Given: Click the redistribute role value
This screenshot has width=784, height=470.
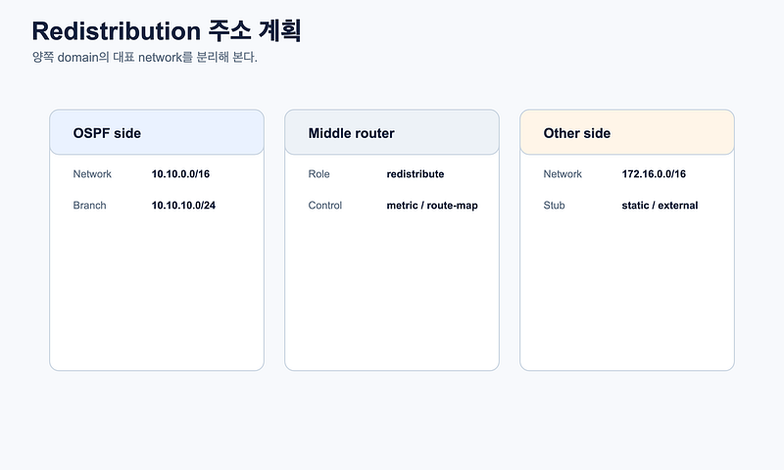Looking at the screenshot, I should point(415,174).
